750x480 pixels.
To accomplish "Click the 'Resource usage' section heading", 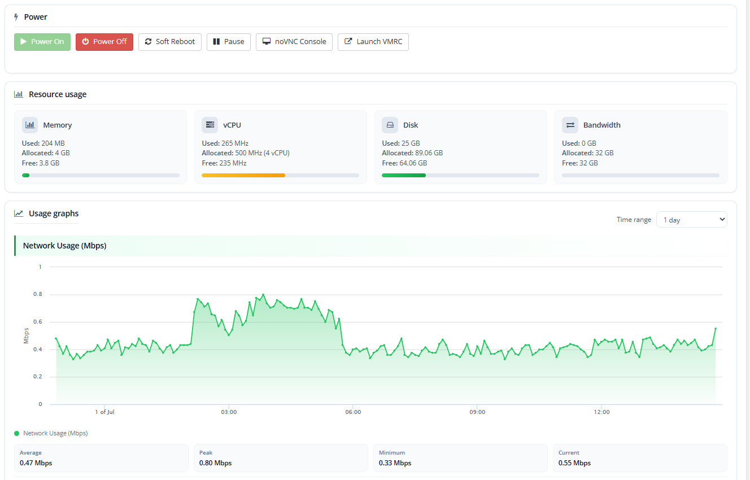I will [x=58, y=94].
